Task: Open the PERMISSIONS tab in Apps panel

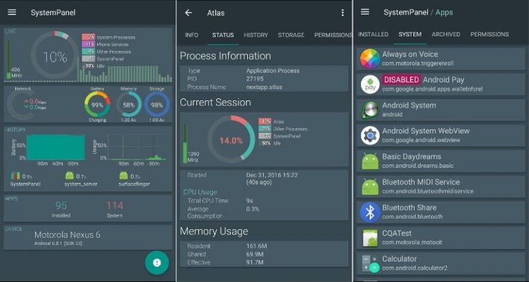Action: [x=490, y=34]
